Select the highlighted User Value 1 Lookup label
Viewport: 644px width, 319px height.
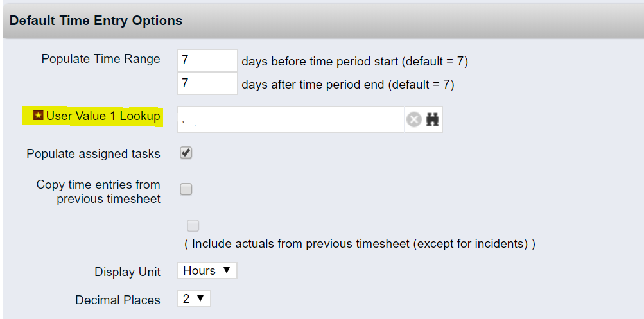[103, 116]
